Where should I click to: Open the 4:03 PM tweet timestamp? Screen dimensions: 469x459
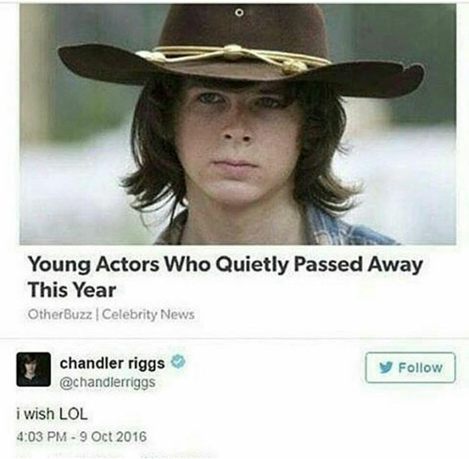(x=42, y=436)
